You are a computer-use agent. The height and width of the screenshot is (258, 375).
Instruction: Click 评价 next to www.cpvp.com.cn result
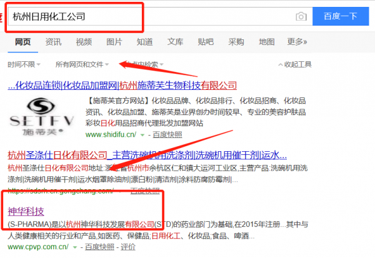pos(127,247)
